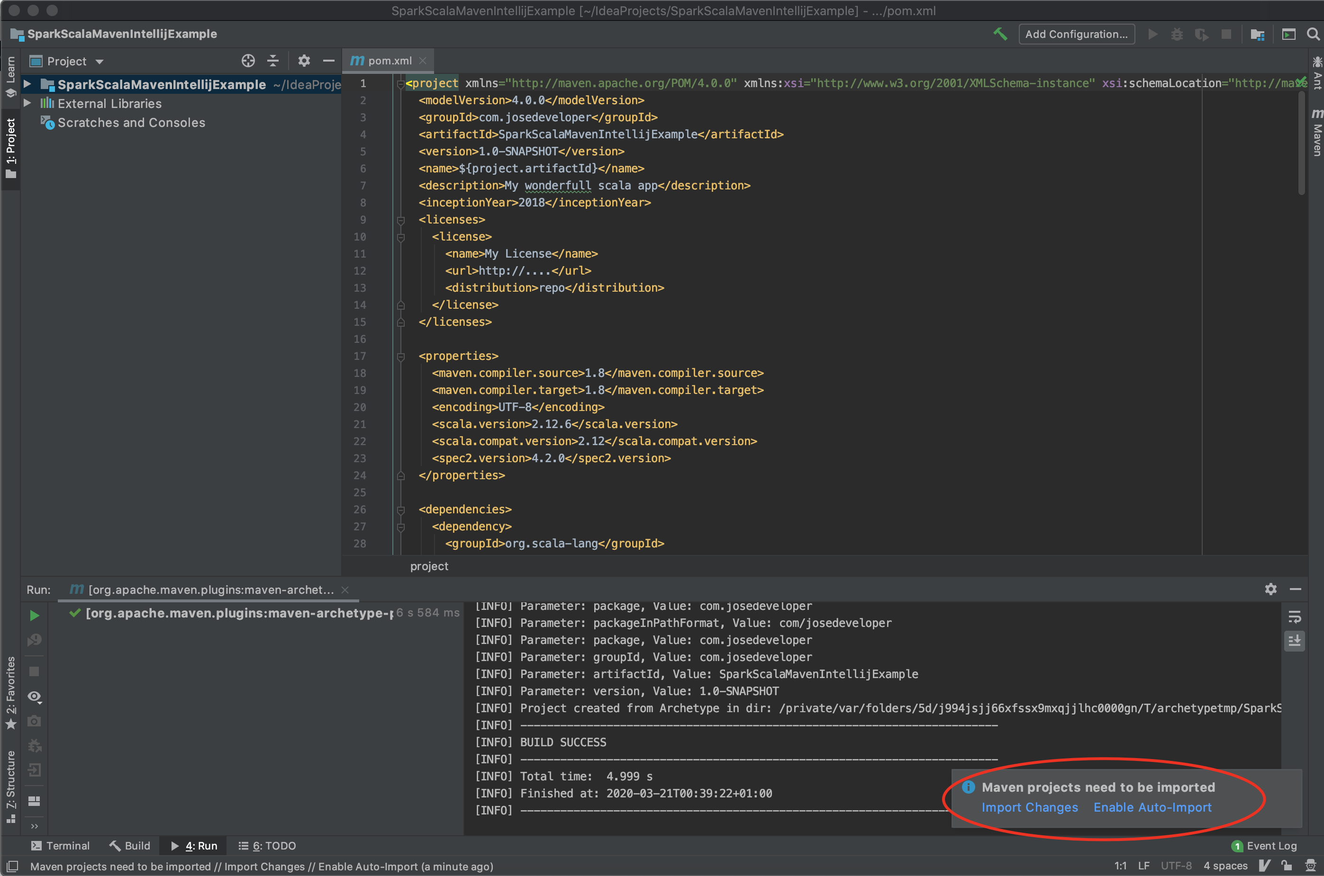Click the camera dump threads icon
1324x876 pixels.
click(x=34, y=721)
